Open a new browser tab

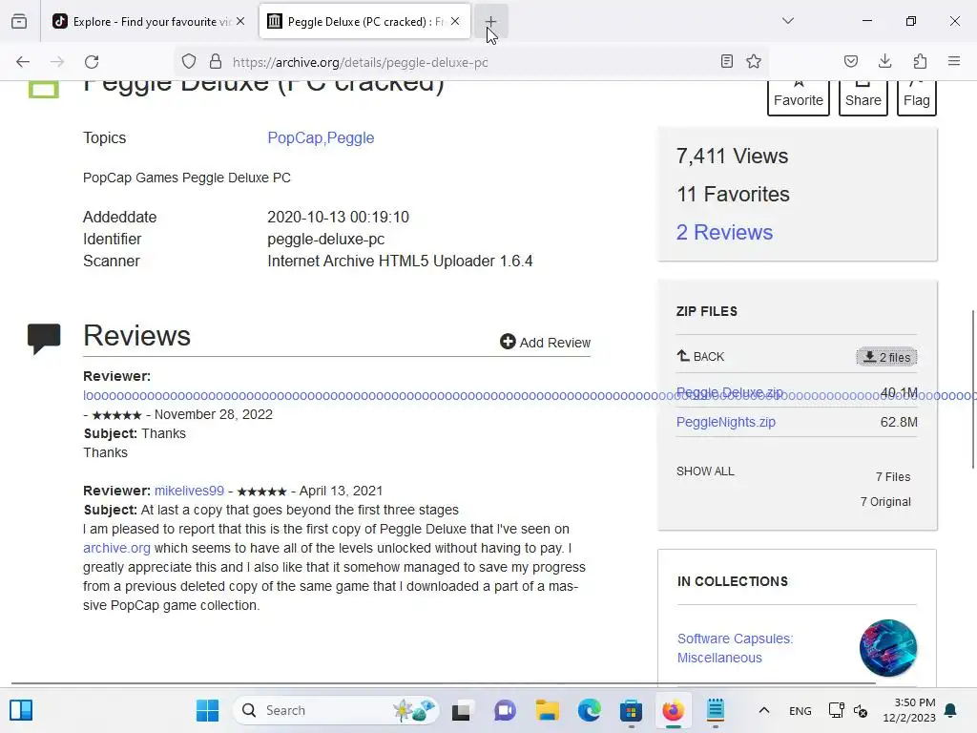click(x=491, y=21)
